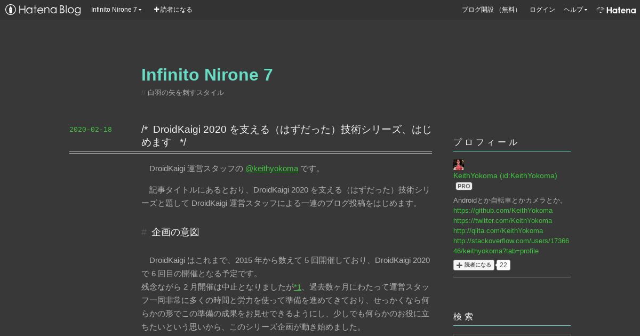Viewport: 640px width, 336px height.
Task: Expand the Infinito Nirone 7 header dropdown
Action: (x=116, y=10)
